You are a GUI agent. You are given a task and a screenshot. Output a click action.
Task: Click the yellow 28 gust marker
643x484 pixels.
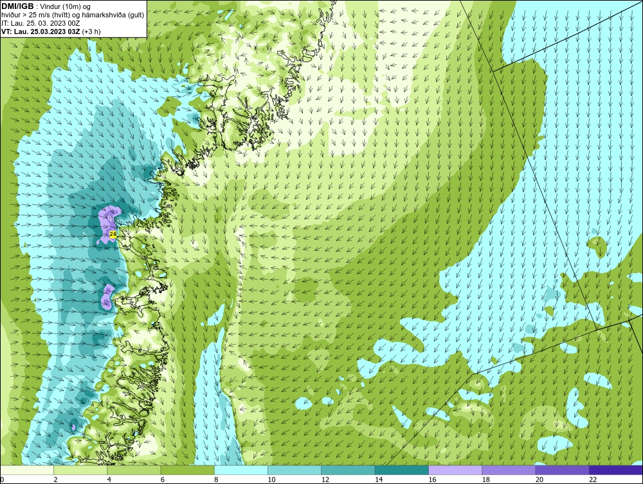click(x=113, y=235)
